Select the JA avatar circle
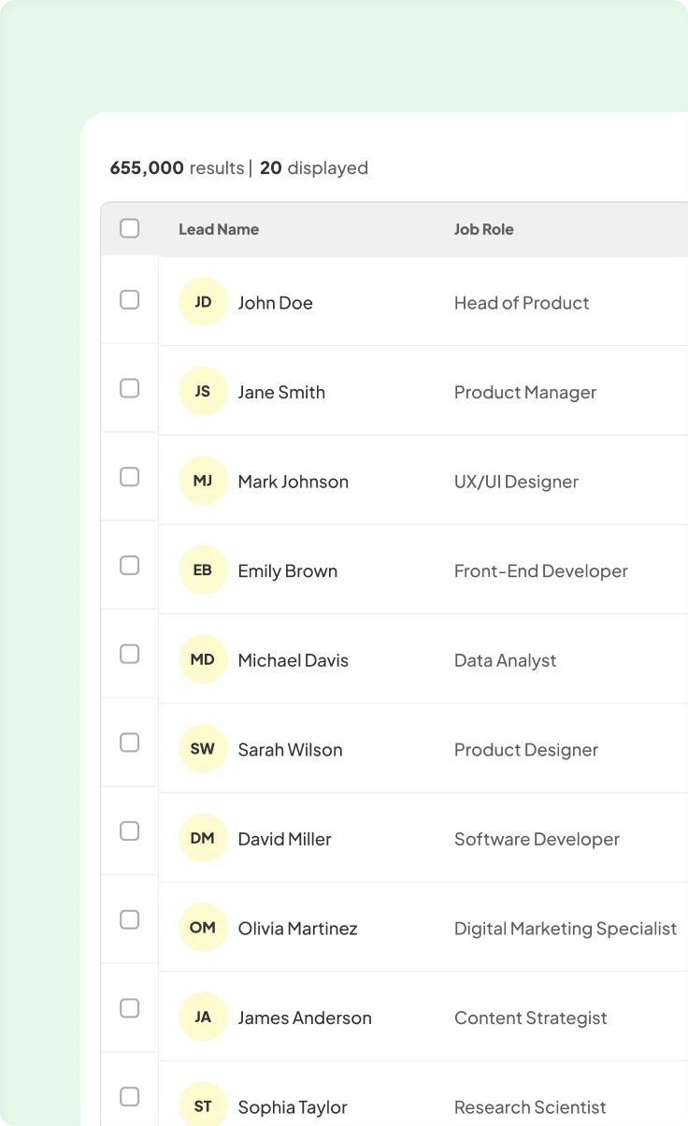Image resolution: width=688 pixels, height=1126 pixels. coord(203,1018)
